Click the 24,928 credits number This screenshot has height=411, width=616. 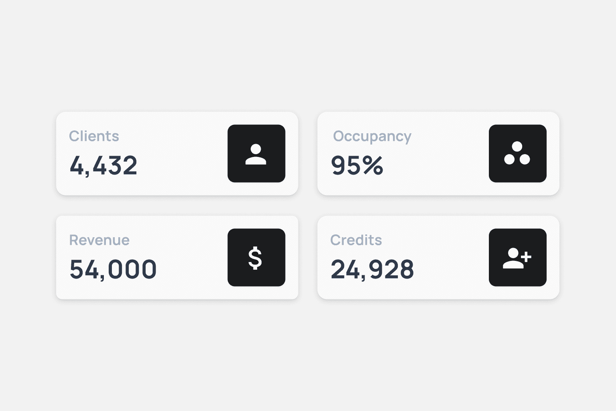coord(372,269)
